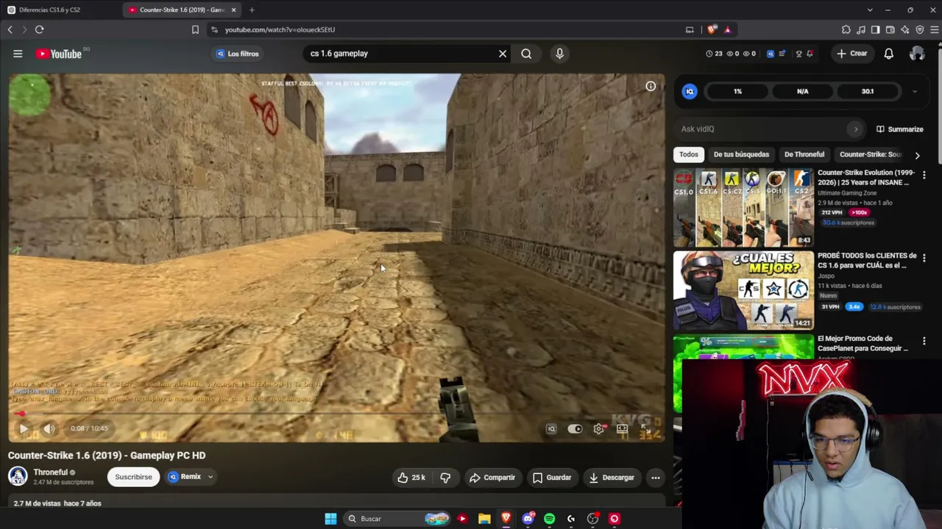Play the video
The width and height of the screenshot is (942, 529).
tap(24, 428)
